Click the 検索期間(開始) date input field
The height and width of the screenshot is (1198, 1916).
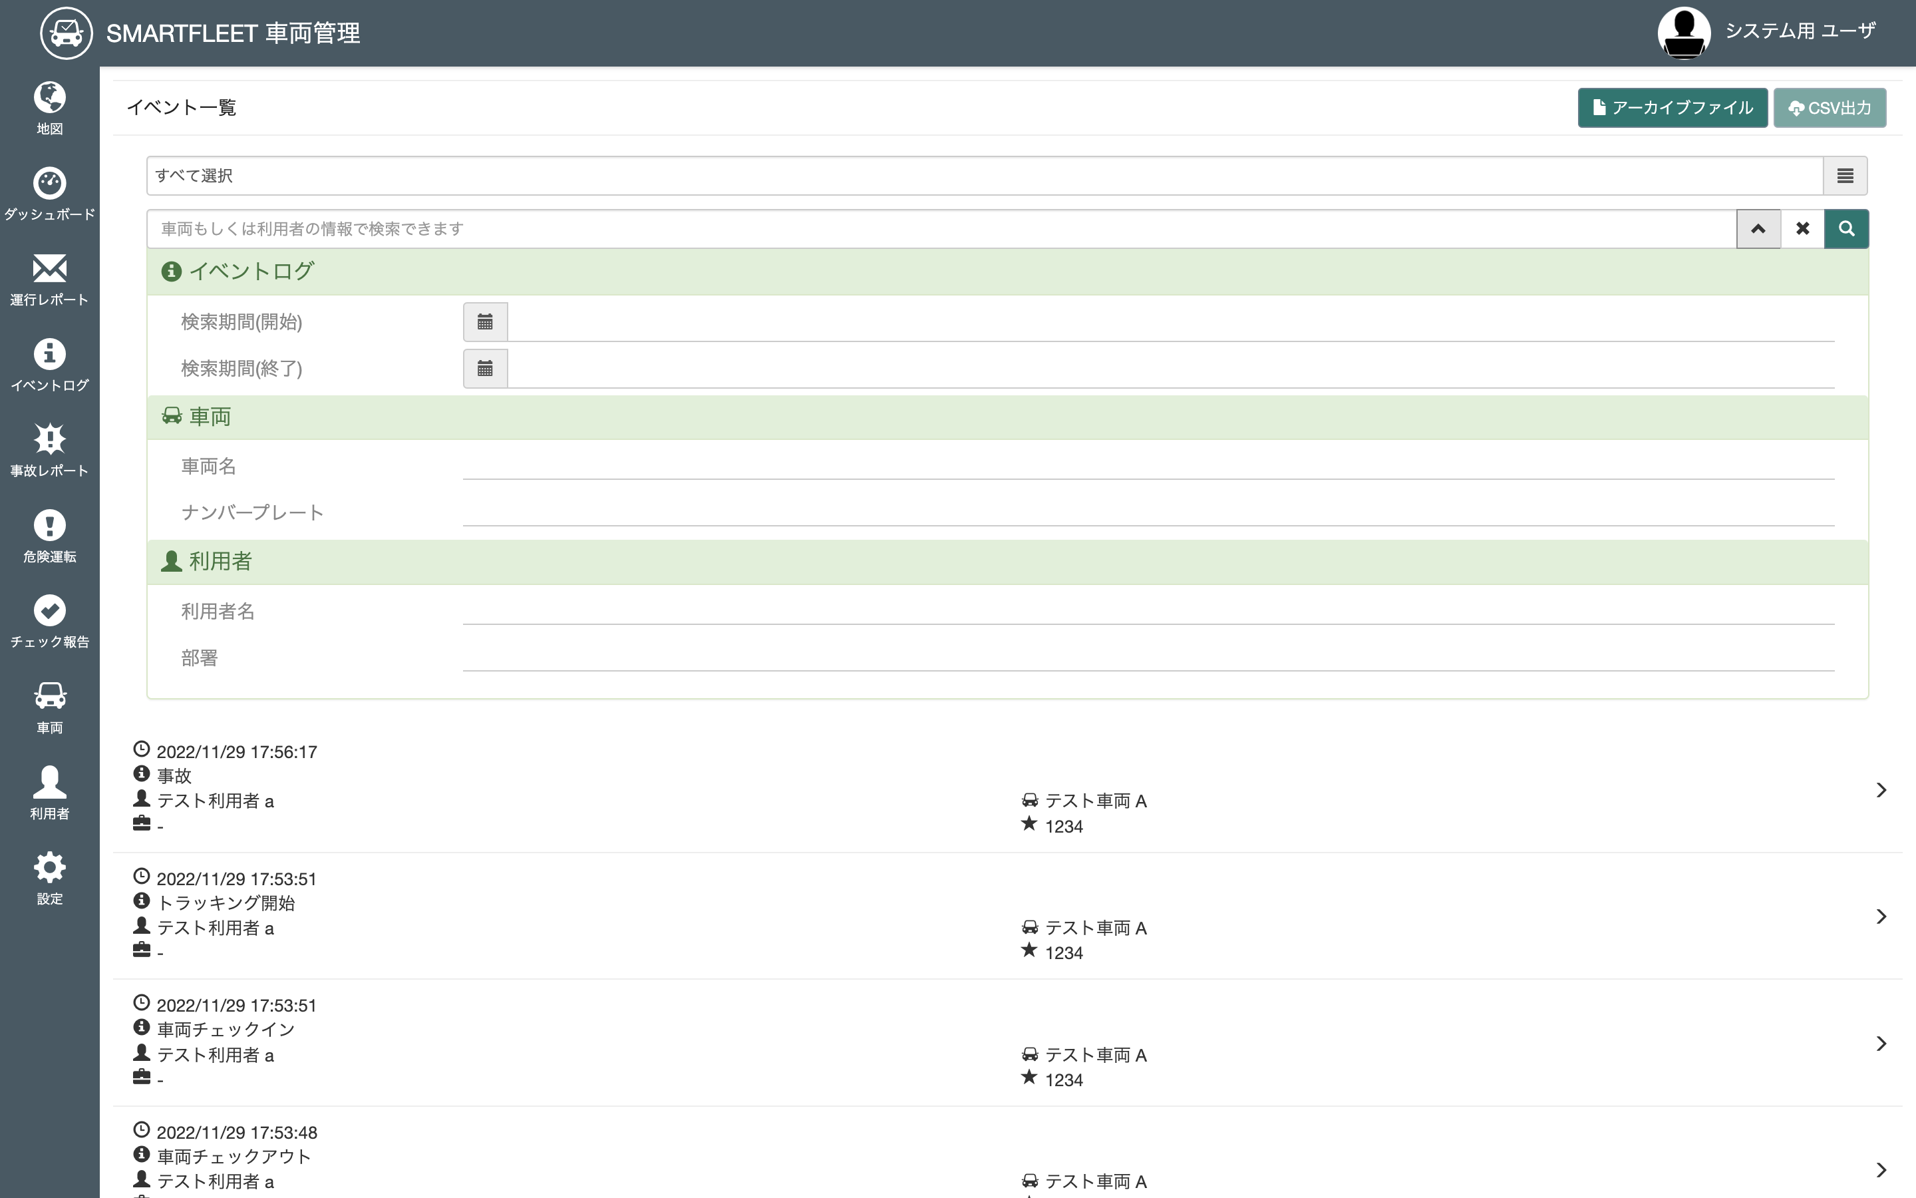tap(1171, 321)
